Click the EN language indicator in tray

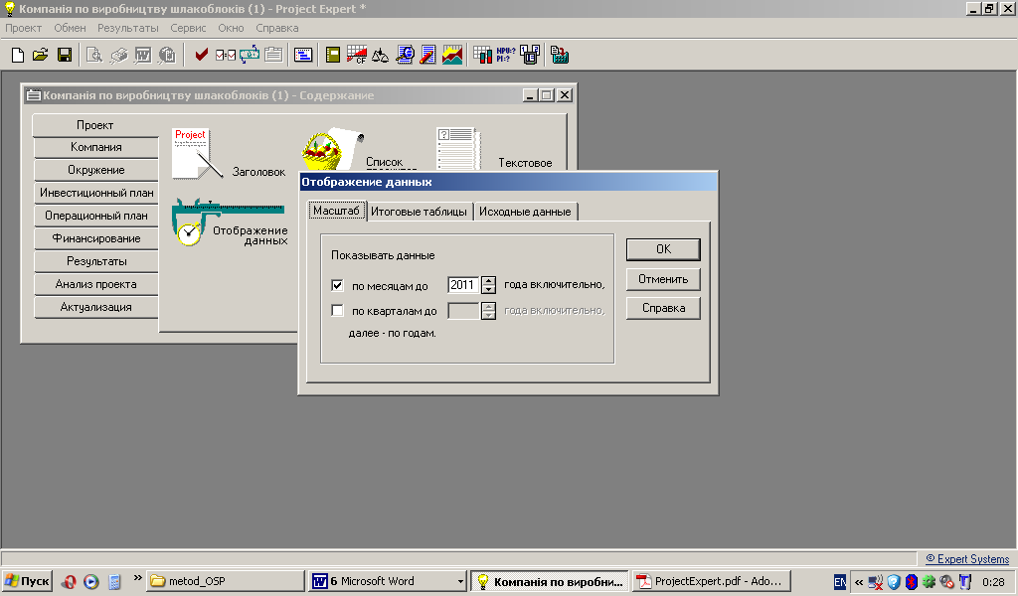click(839, 582)
